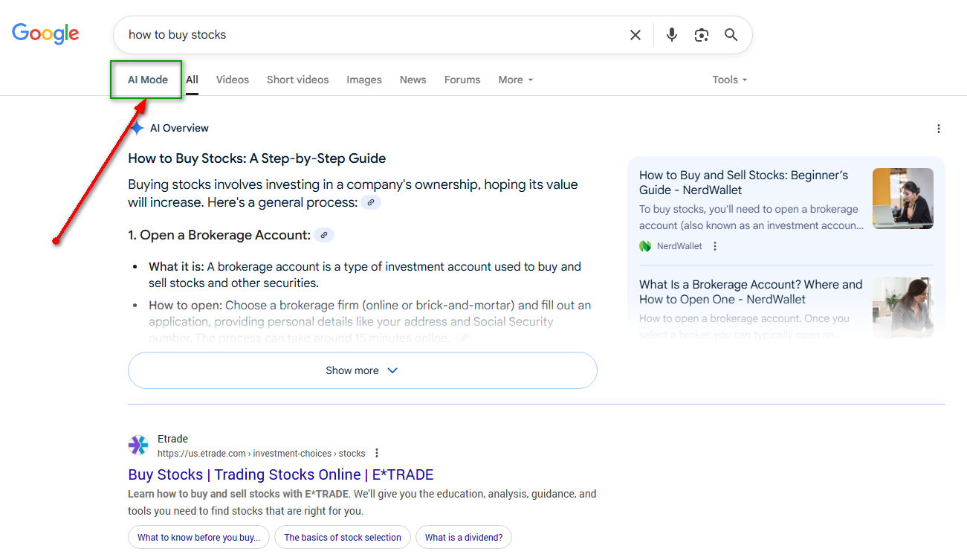Open the AI Mode tab
This screenshot has width=967, height=560.
tap(148, 80)
